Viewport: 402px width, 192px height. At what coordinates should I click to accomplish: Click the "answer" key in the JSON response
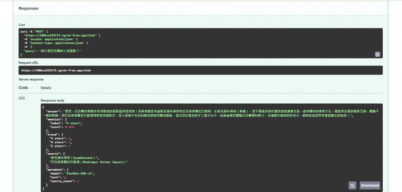pos(53,112)
